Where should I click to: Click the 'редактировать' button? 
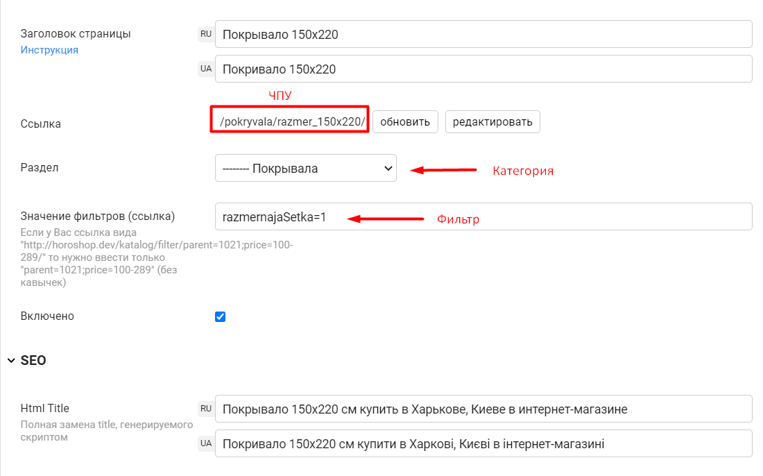[492, 121]
